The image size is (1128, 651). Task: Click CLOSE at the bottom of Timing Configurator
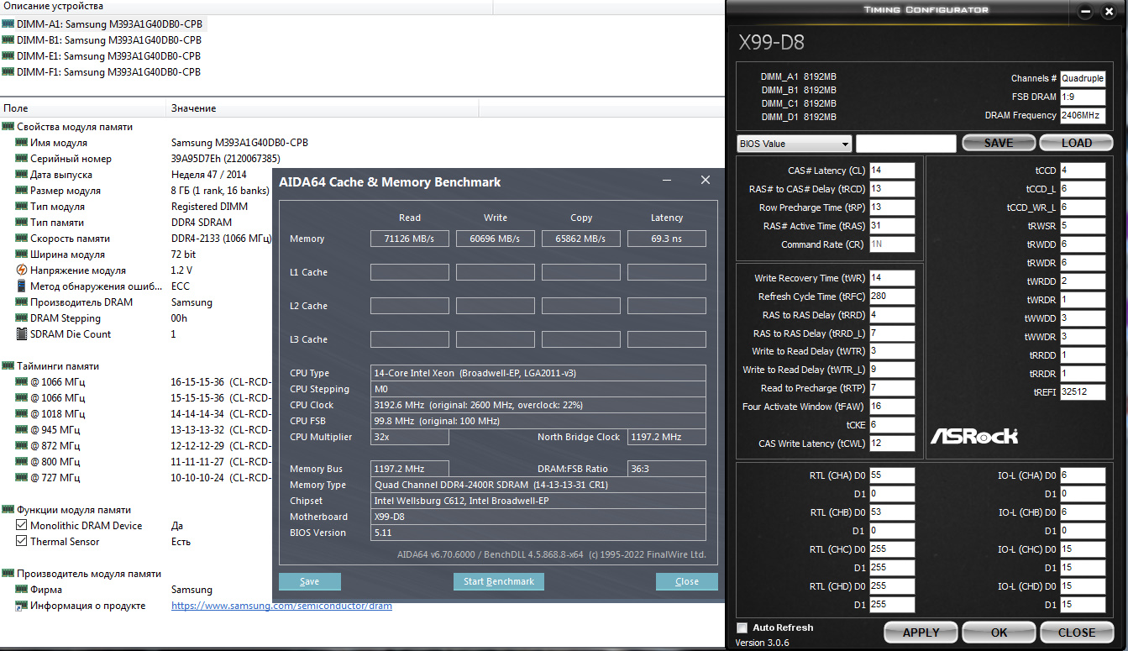tap(1077, 633)
